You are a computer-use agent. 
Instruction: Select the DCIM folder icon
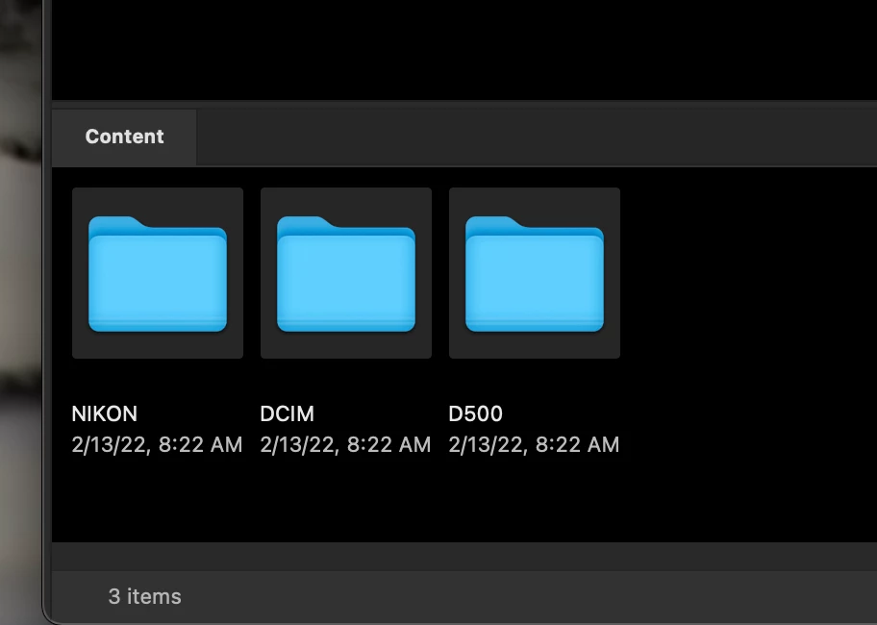point(346,273)
